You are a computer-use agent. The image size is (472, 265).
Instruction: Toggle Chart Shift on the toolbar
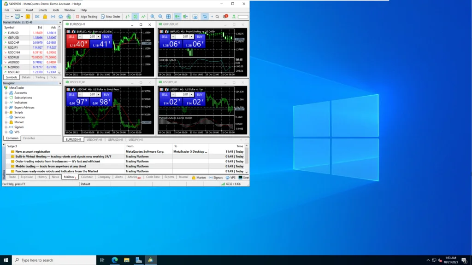(185, 17)
